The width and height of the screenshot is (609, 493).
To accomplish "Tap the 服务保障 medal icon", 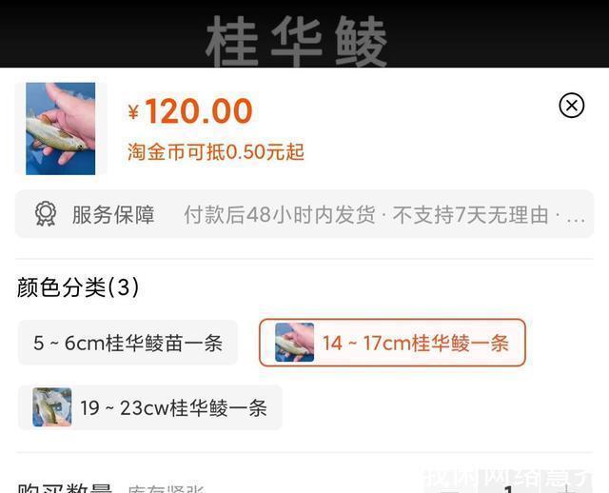I will [46, 214].
